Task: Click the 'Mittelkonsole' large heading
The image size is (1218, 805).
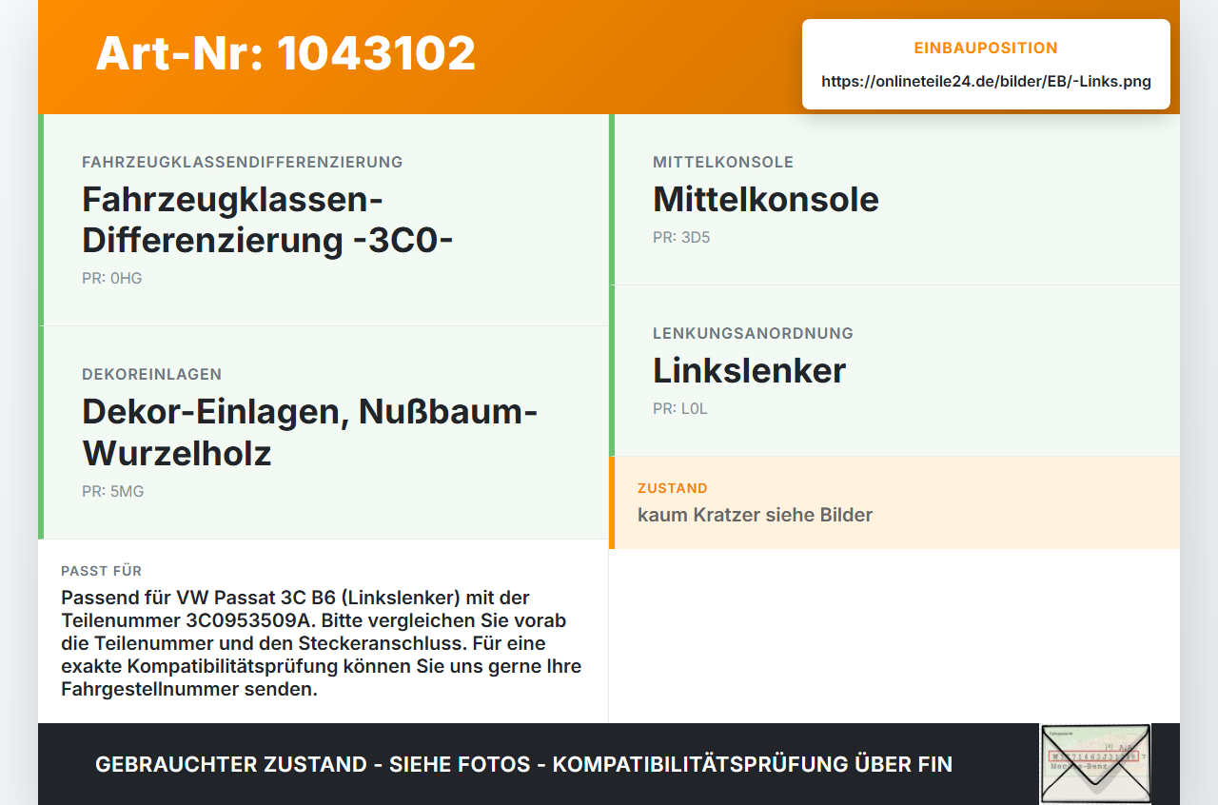Action: [766, 199]
